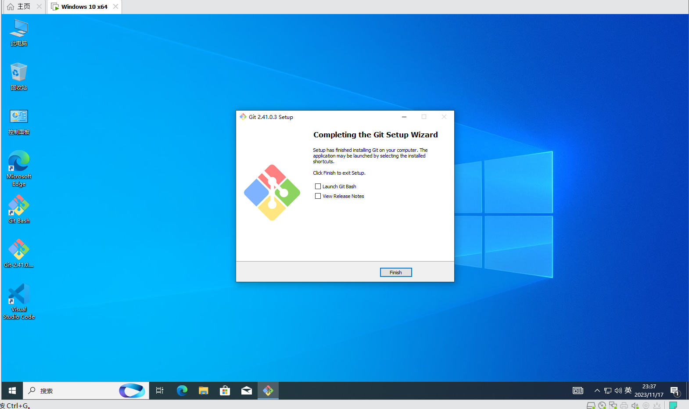Open the notification center icon
Screen dimensions: 689x409
[x=675, y=391]
